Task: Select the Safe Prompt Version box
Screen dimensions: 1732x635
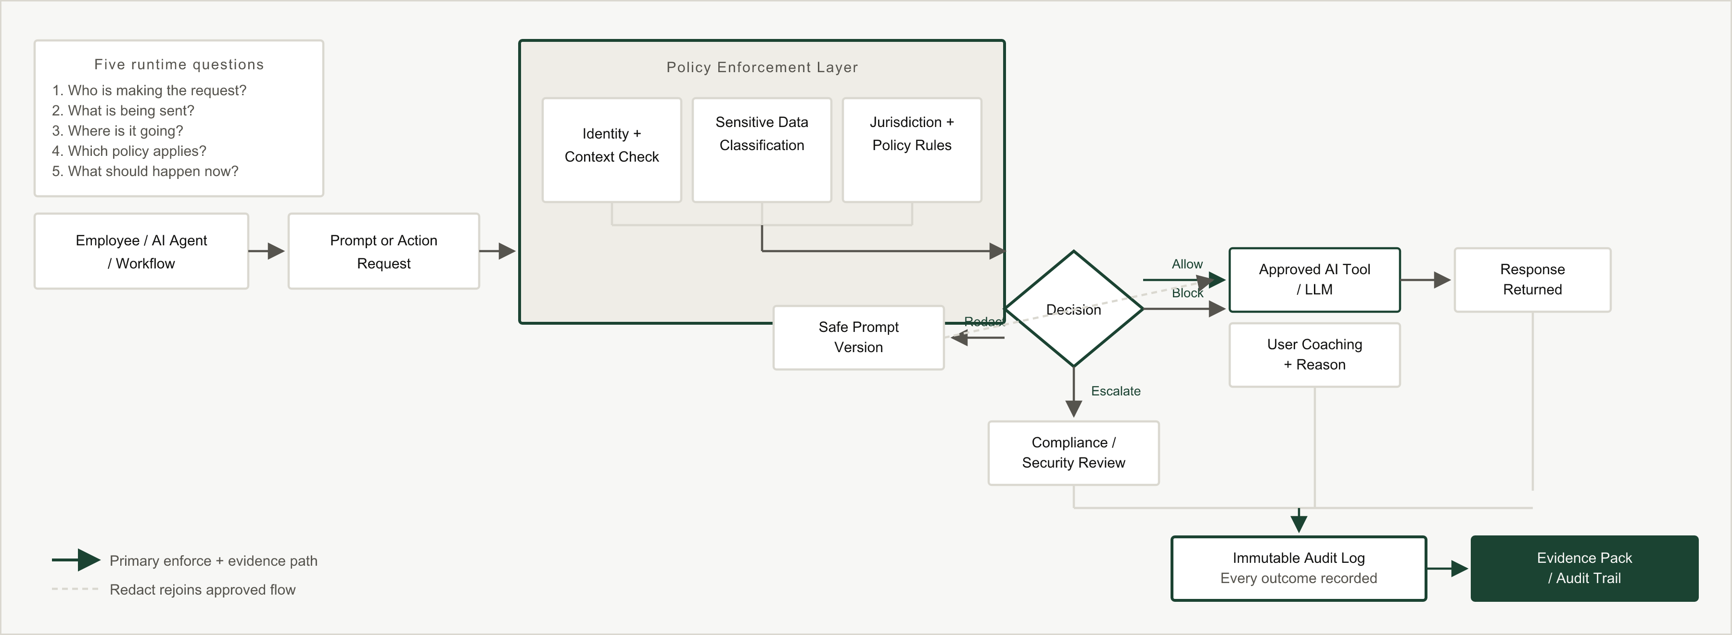Action: (859, 337)
